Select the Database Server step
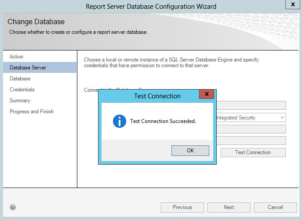 point(40,68)
